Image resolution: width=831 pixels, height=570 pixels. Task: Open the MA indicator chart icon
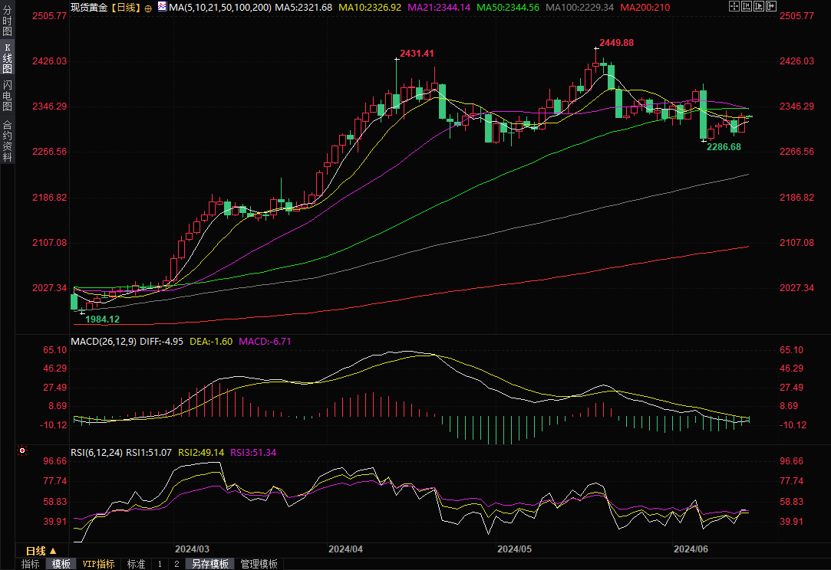click(161, 6)
